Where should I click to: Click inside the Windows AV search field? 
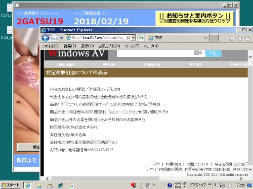point(155,53)
